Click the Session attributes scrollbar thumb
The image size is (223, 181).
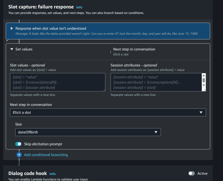pyautogui.click(x=204, y=80)
